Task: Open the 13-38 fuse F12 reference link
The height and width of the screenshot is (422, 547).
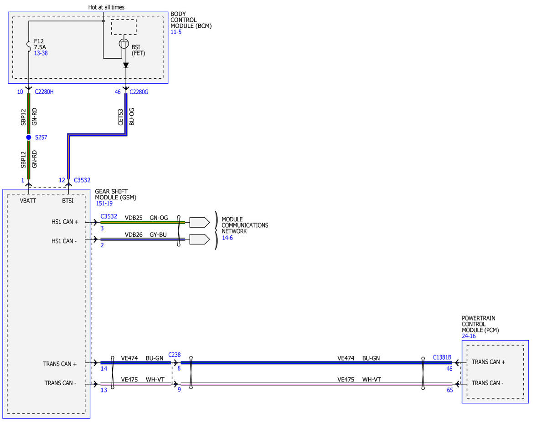Action: pos(41,53)
